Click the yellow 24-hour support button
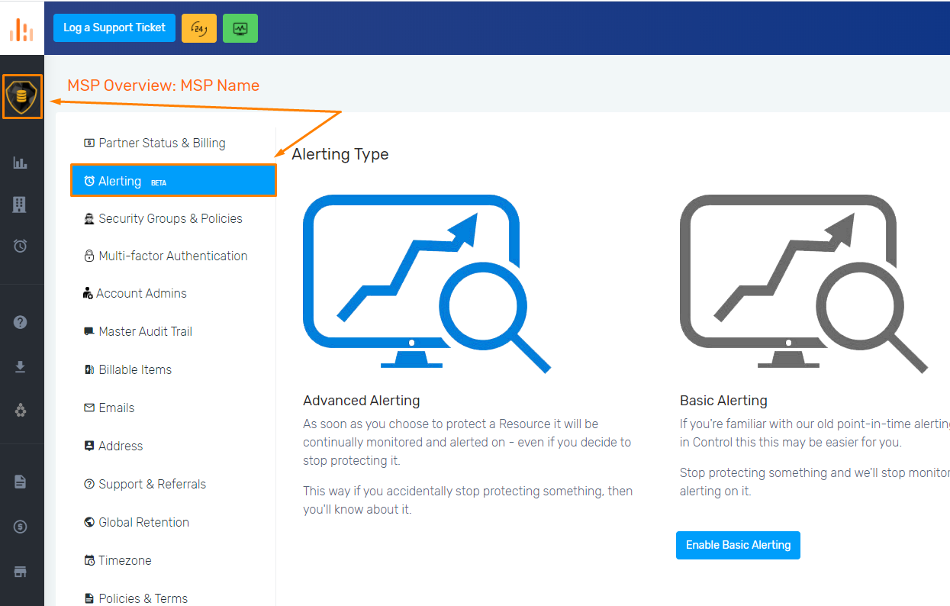This screenshot has width=950, height=606. pos(199,28)
